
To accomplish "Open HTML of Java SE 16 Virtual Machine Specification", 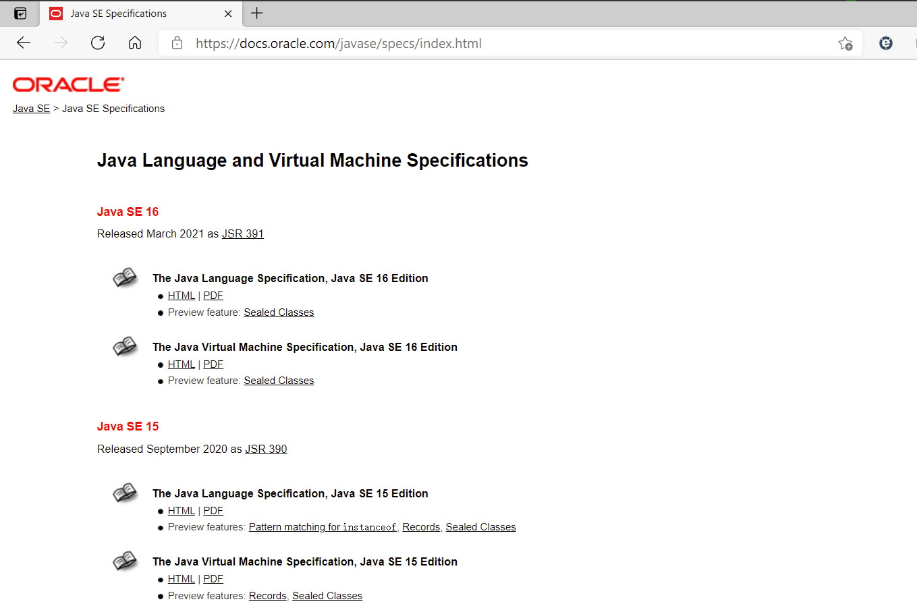I will [x=182, y=364].
